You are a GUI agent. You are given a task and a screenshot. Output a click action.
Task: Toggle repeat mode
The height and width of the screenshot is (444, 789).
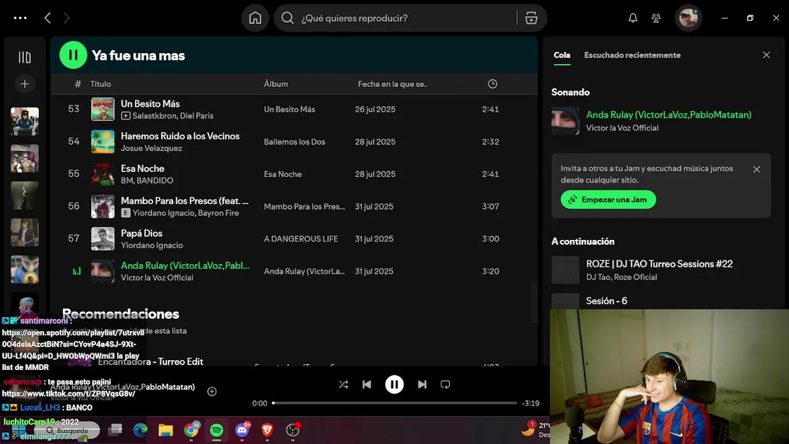pyautogui.click(x=445, y=384)
